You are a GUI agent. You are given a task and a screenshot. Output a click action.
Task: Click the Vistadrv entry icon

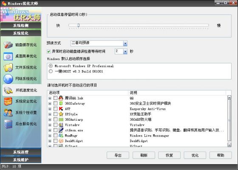[x=61, y=125]
